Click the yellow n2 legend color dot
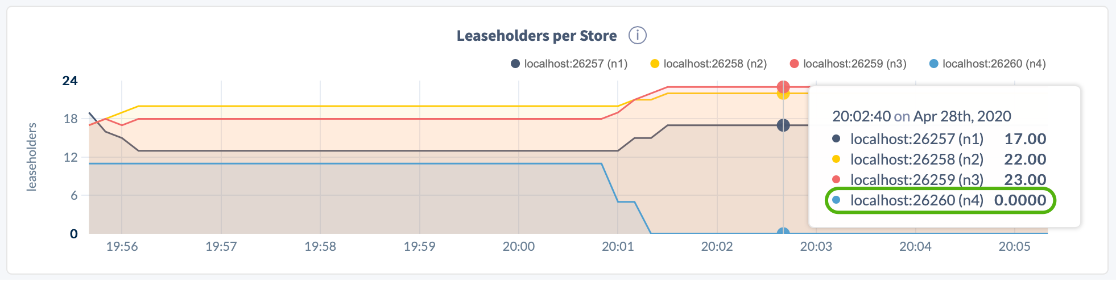The height and width of the screenshot is (303, 1116). click(655, 64)
